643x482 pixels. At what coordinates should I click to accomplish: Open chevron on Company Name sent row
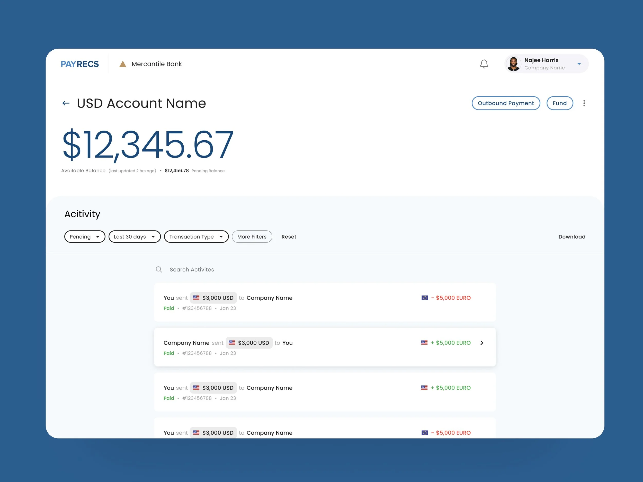click(x=482, y=343)
